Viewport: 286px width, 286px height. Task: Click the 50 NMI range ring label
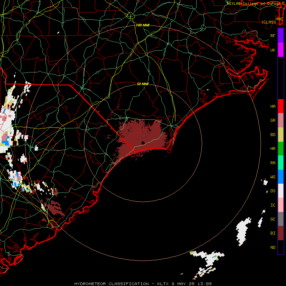click(x=143, y=84)
